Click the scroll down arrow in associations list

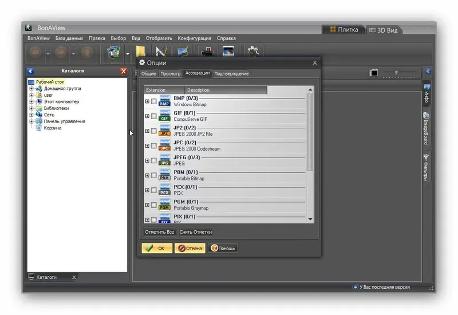[x=310, y=219]
